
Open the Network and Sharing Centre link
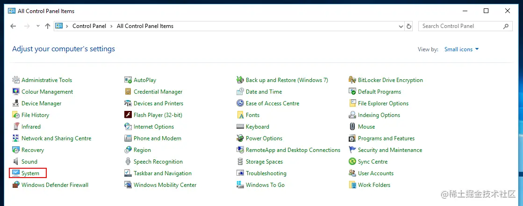(x=56, y=138)
